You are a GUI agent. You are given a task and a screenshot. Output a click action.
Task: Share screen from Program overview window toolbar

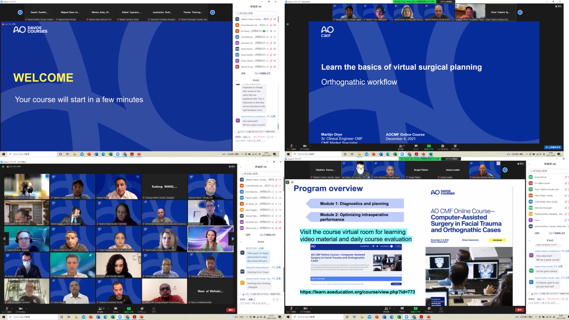pyautogui.click(x=416, y=310)
